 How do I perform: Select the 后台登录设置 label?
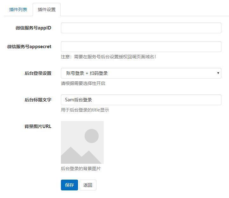click(38, 73)
